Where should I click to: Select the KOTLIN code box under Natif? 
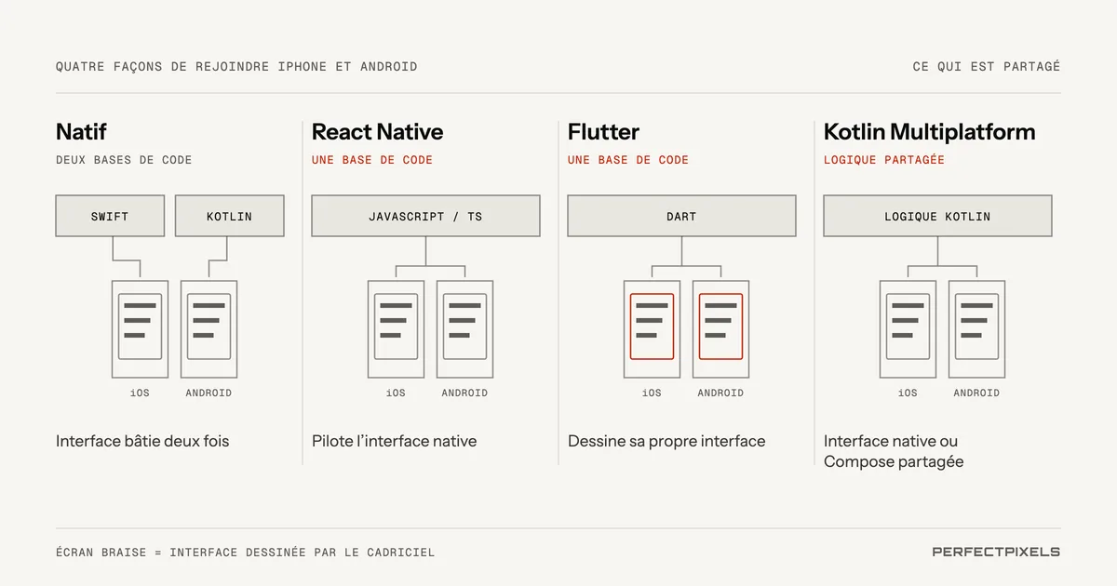(229, 216)
